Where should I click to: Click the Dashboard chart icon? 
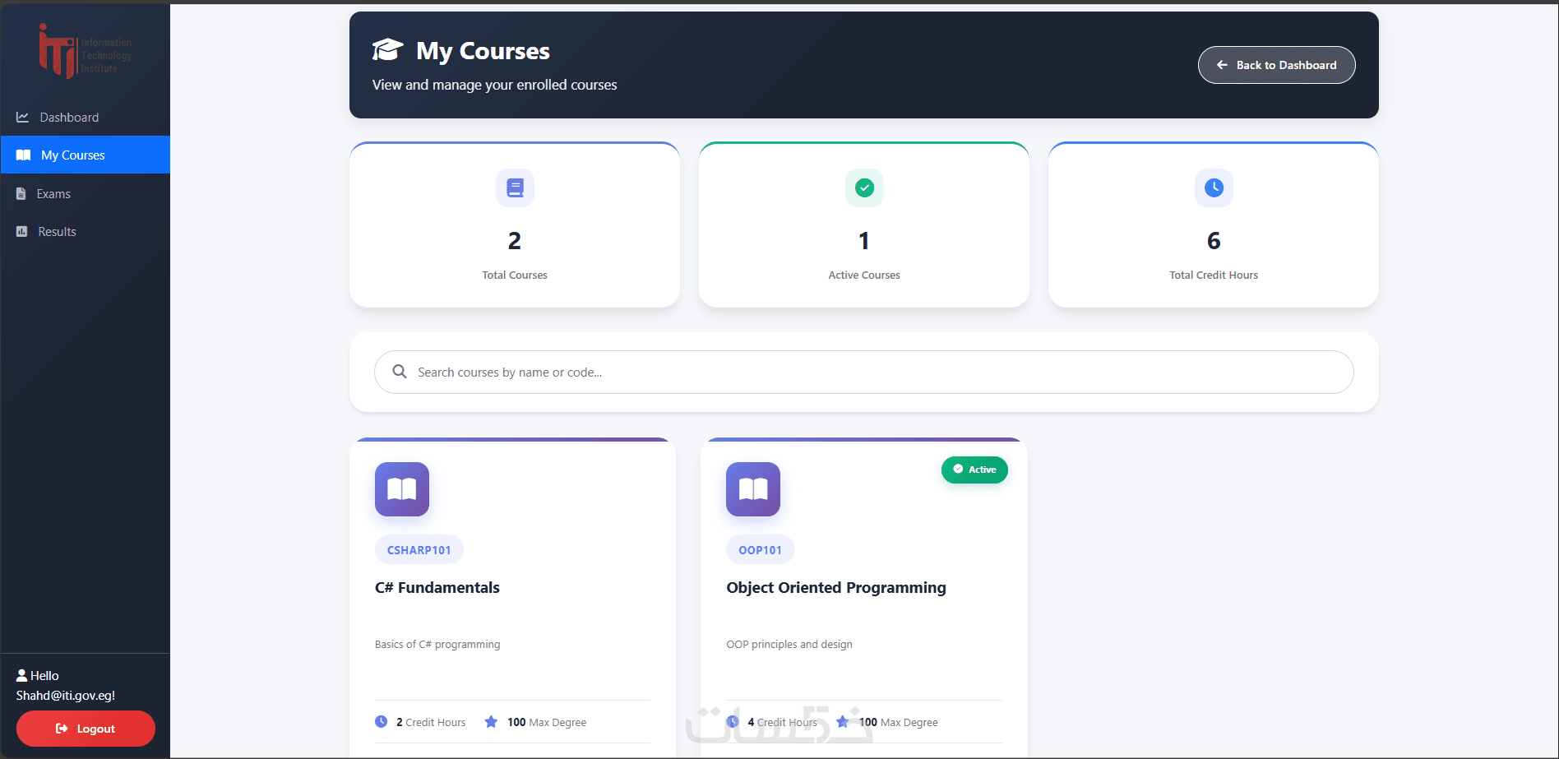click(x=23, y=118)
